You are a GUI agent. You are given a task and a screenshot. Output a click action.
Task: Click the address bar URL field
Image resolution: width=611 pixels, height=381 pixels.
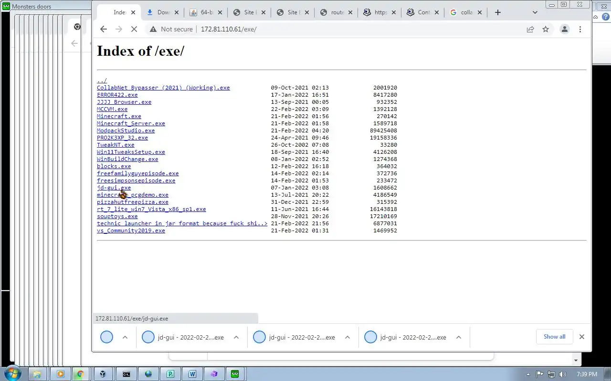tap(358, 29)
